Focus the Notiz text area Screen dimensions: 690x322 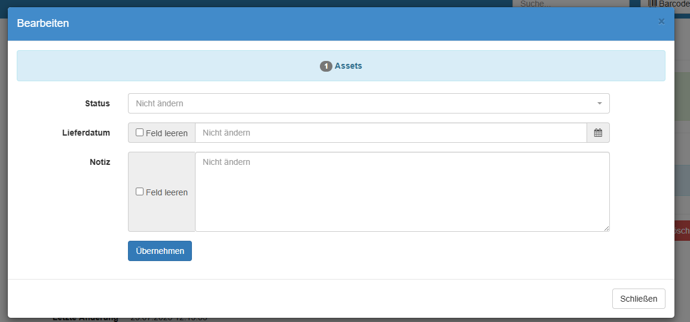[x=402, y=191]
